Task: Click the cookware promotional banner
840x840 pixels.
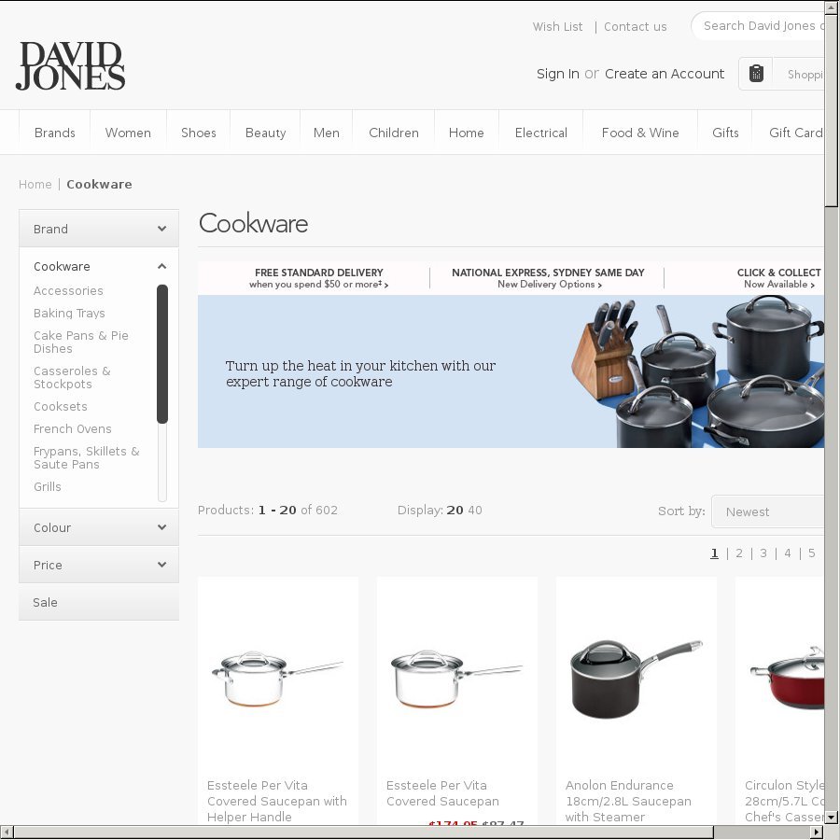Action: pyautogui.click(x=511, y=371)
